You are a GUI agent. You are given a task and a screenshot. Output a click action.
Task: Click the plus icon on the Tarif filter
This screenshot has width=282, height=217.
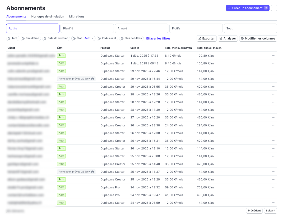pos(9,38)
